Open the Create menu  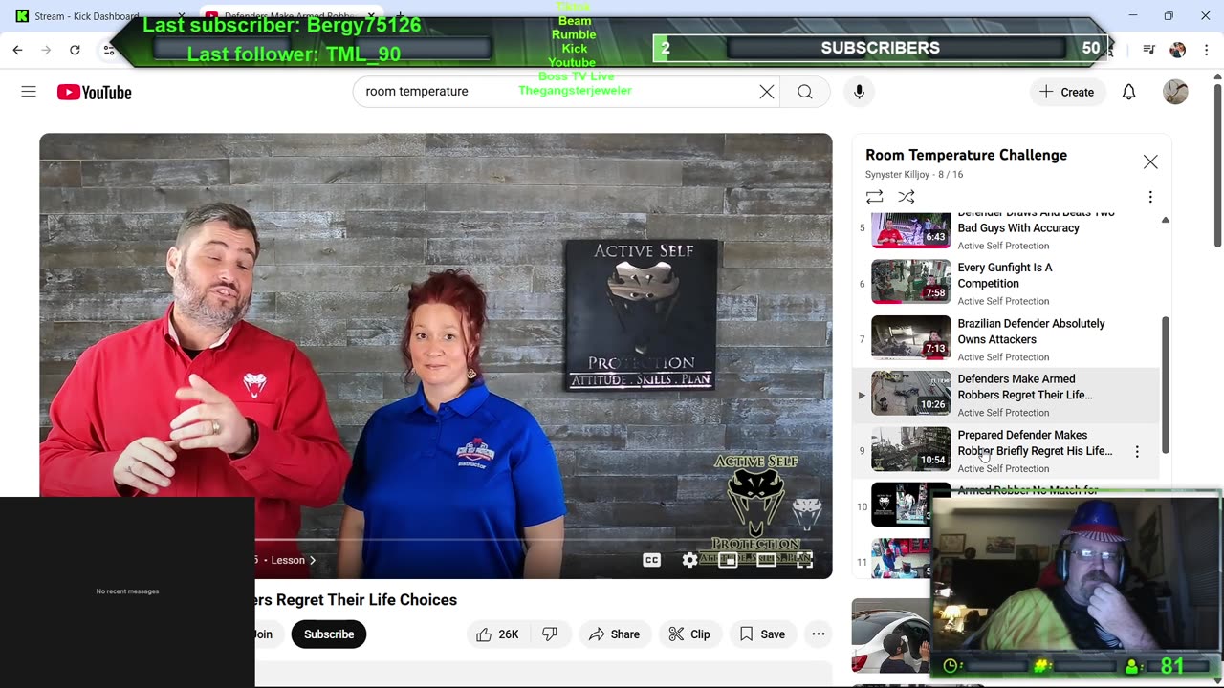pyautogui.click(x=1066, y=92)
